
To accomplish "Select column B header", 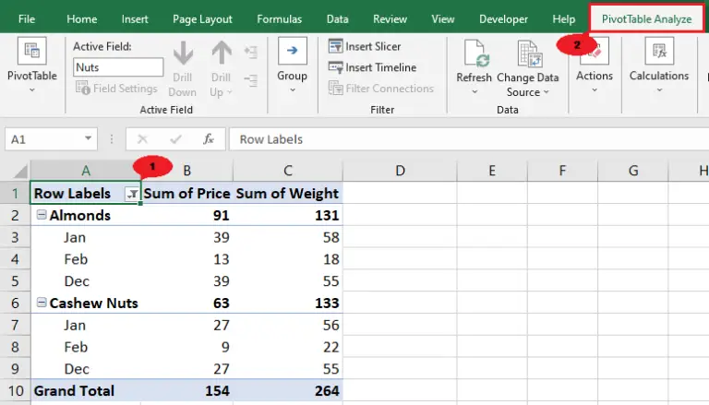I will (186, 171).
